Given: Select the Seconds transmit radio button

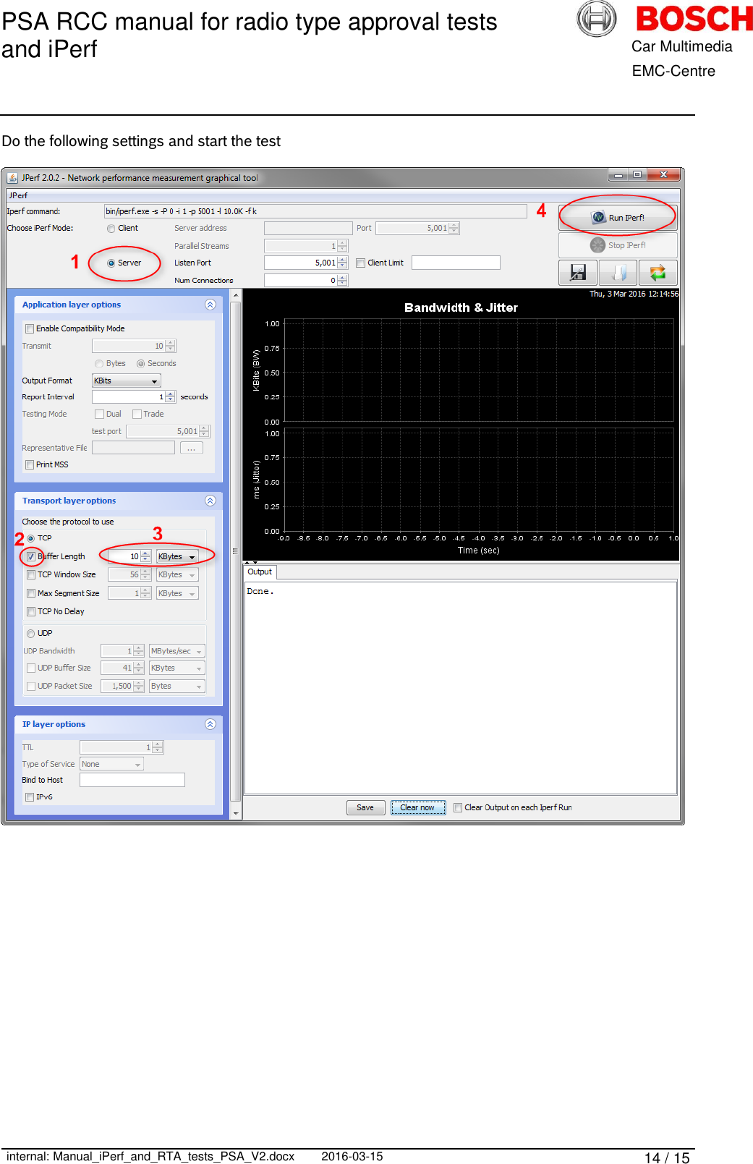Looking at the screenshot, I should click(141, 364).
